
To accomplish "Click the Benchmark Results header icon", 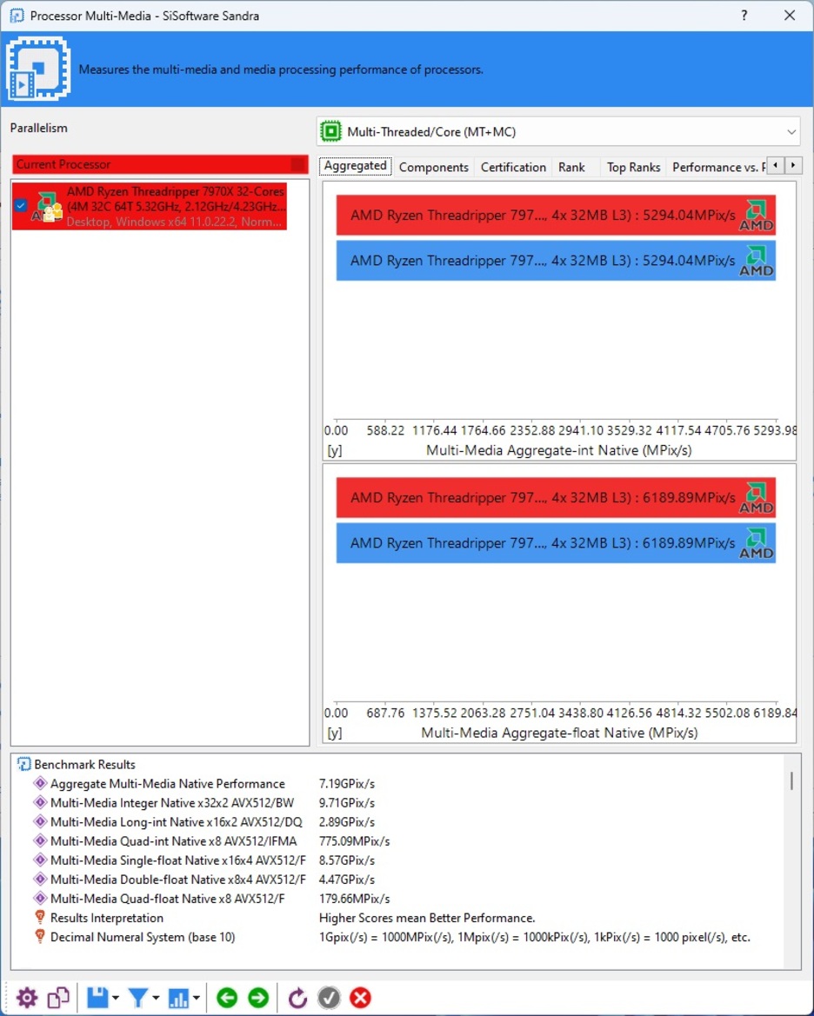I will pos(24,765).
